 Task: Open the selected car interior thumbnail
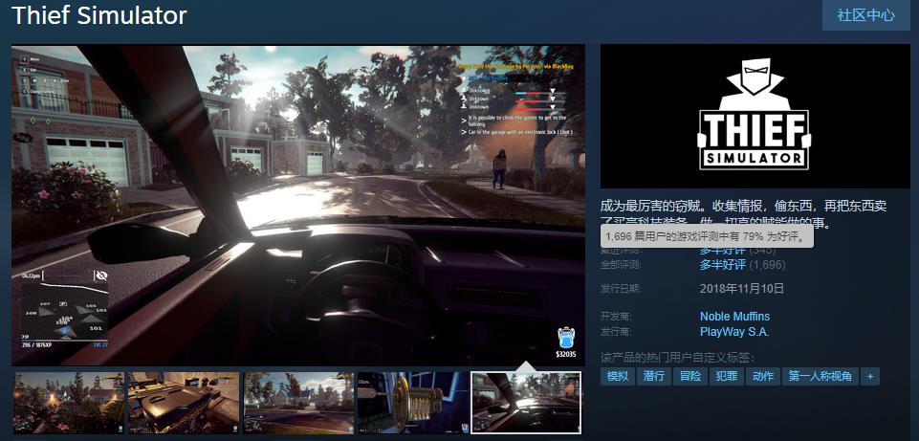(x=526, y=403)
